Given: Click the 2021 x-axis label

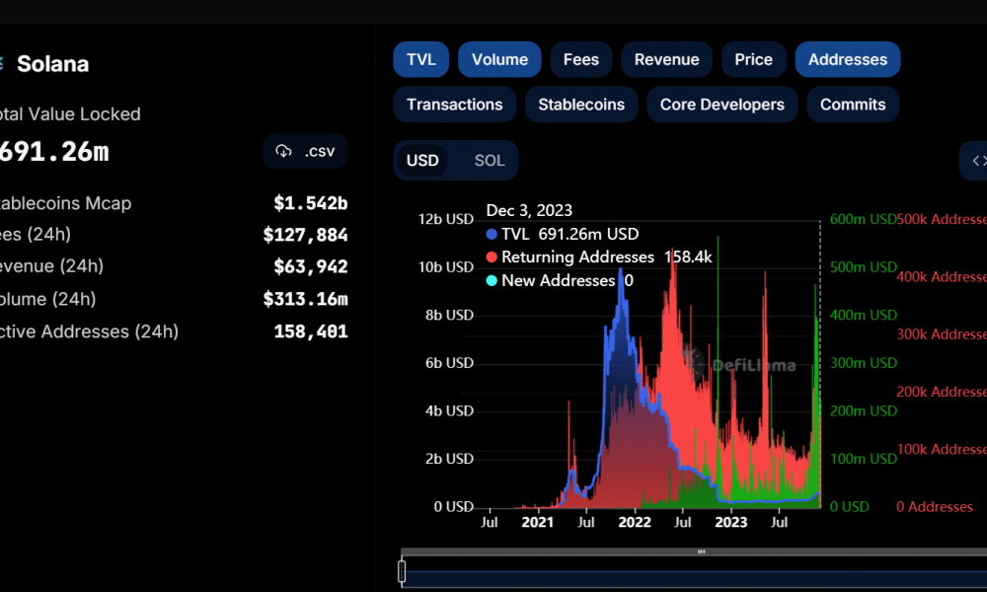Looking at the screenshot, I should [538, 522].
